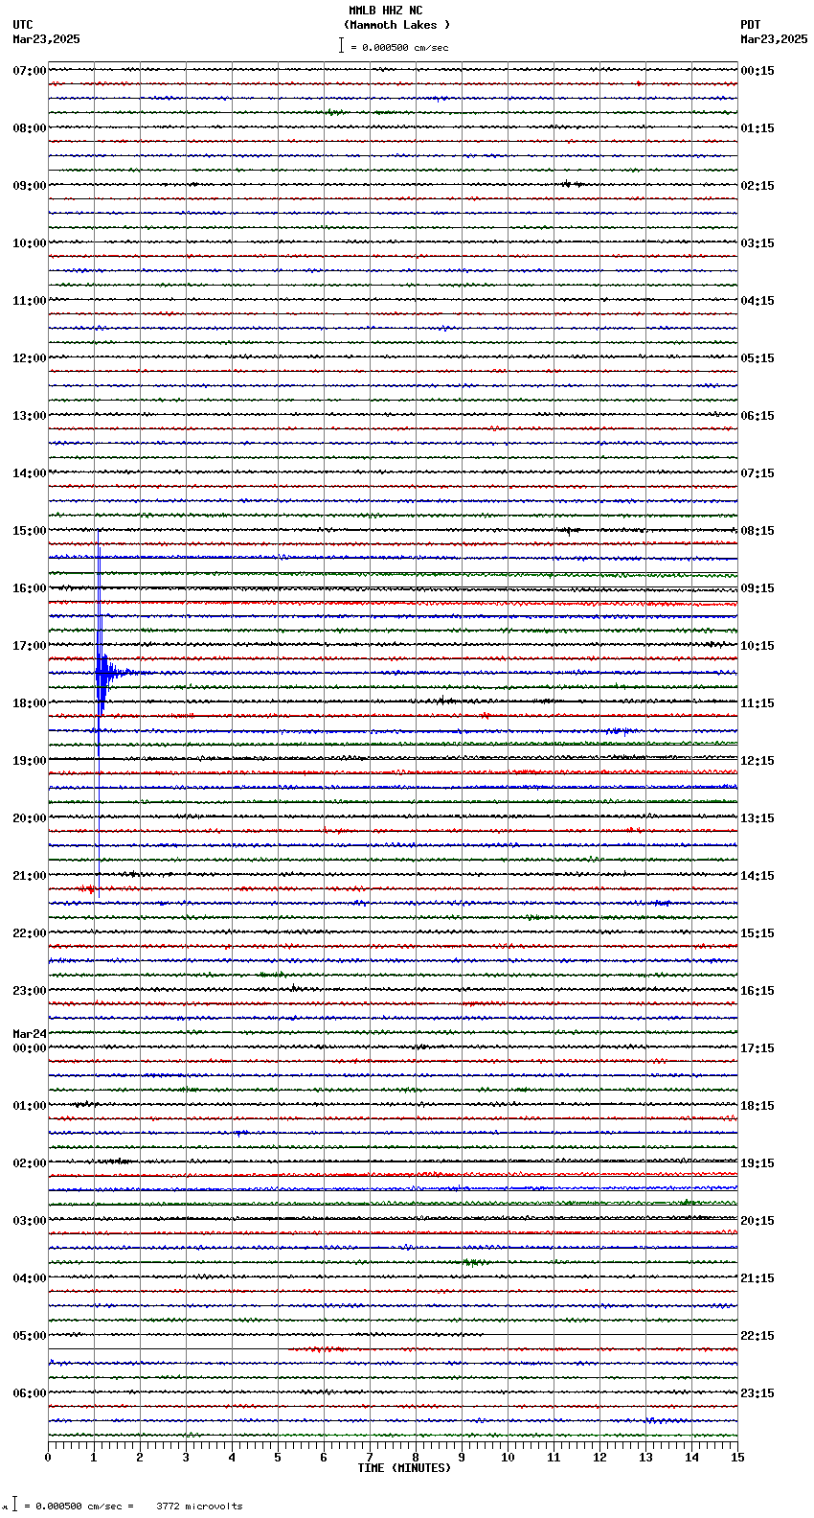Click the station title MMLB HHZ NC
Image resolution: width=814 pixels, height=1518 pixels.
tap(385, 11)
